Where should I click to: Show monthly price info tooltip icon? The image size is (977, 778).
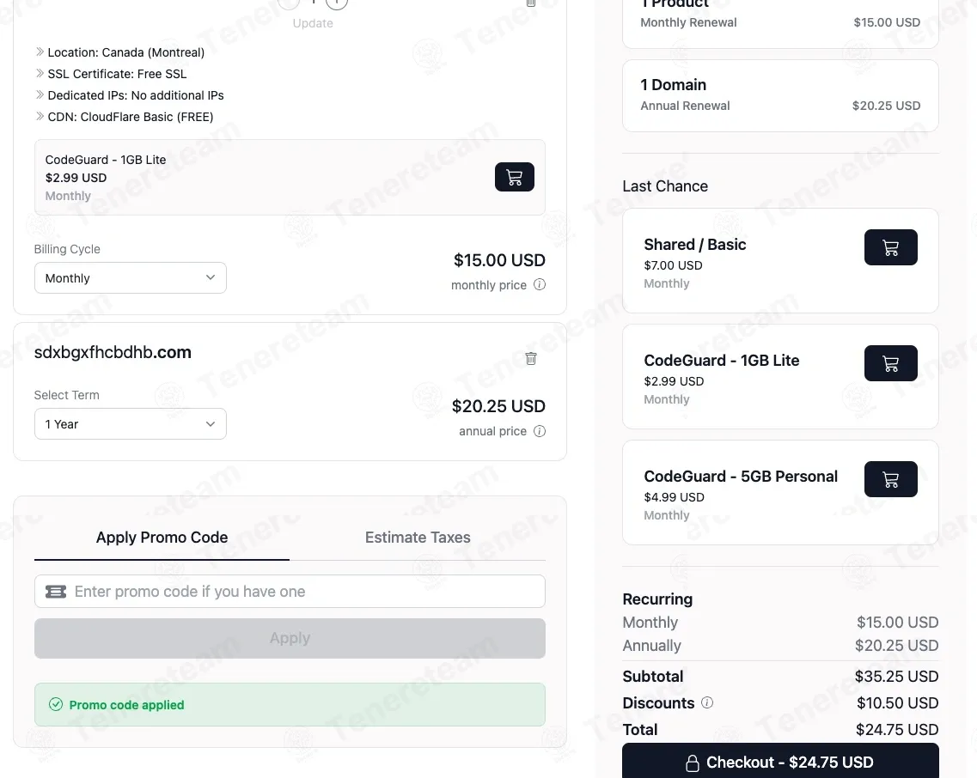[540, 284]
